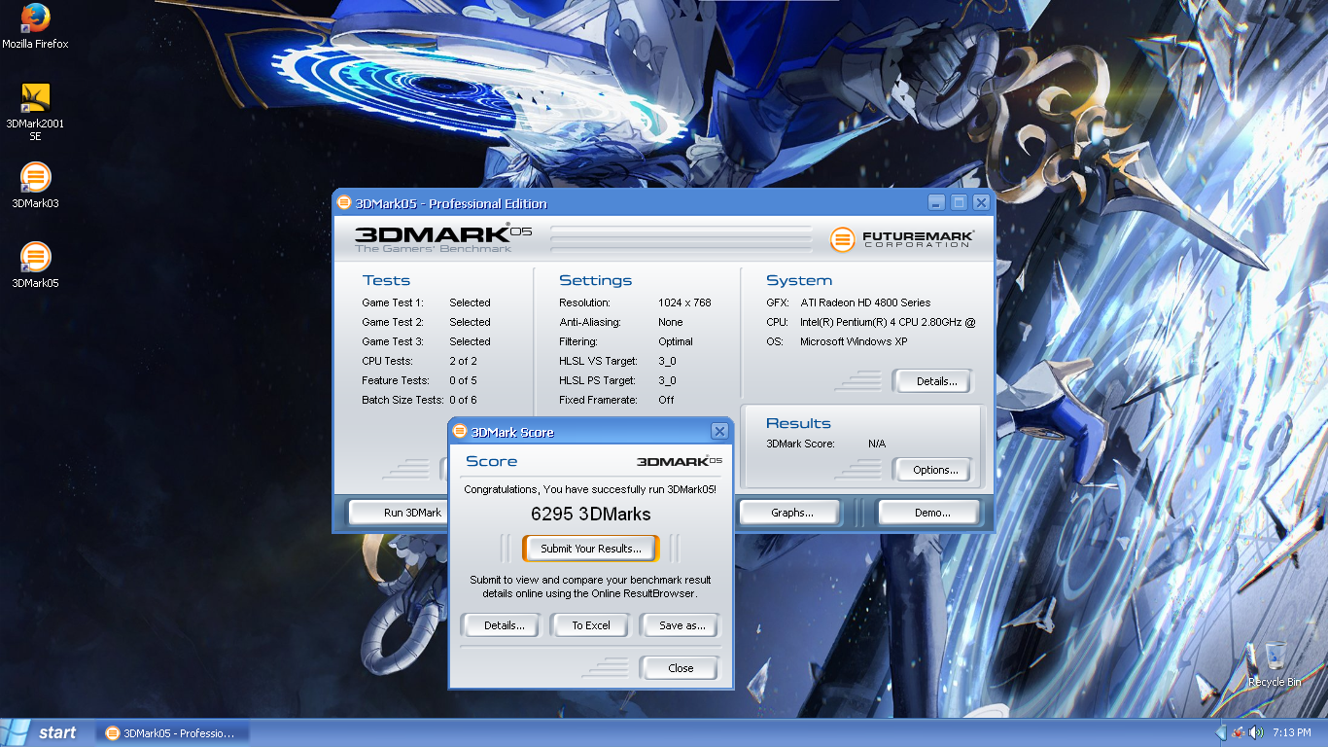Open Graphs button
The width and height of the screenshot is (1328, 747).
(x=791, y=513)
